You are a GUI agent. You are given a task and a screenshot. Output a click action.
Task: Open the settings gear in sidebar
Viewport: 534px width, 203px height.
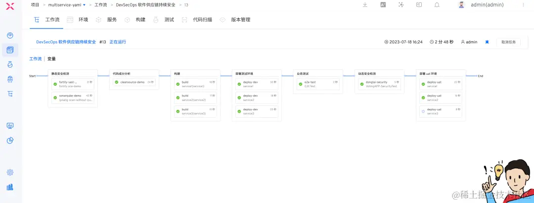pyautogui.click(x=10, y=172)
